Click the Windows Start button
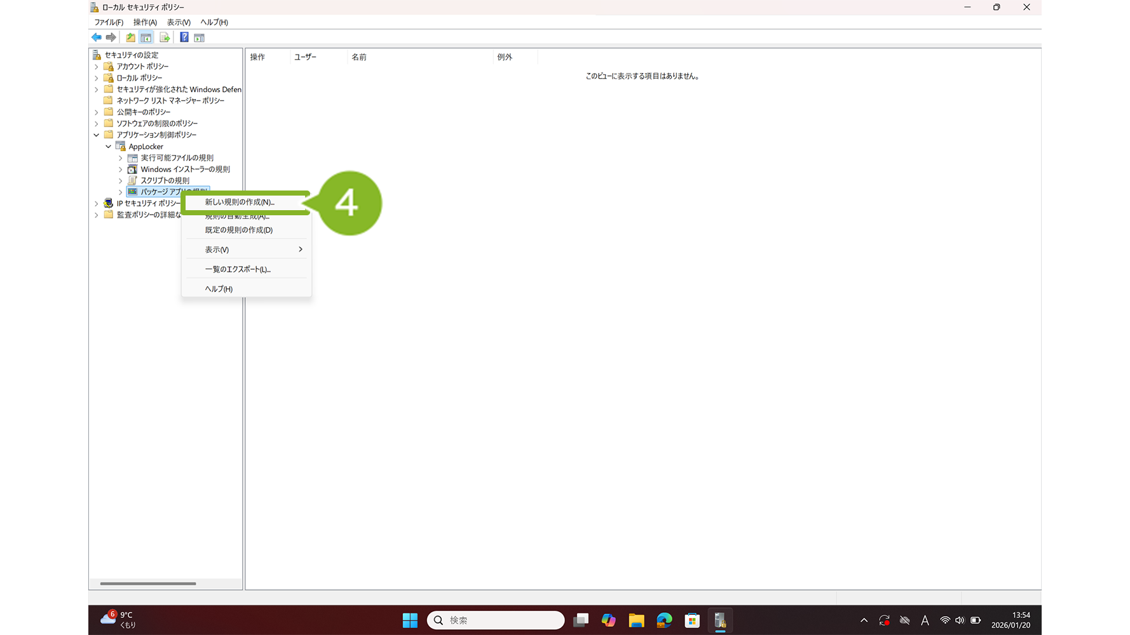The height and width of the screenshot is (635, 1130). pos(410,620)
